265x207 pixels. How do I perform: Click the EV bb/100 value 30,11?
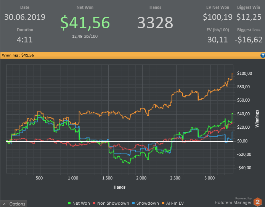pyautogui.click(x=217, y=40)
